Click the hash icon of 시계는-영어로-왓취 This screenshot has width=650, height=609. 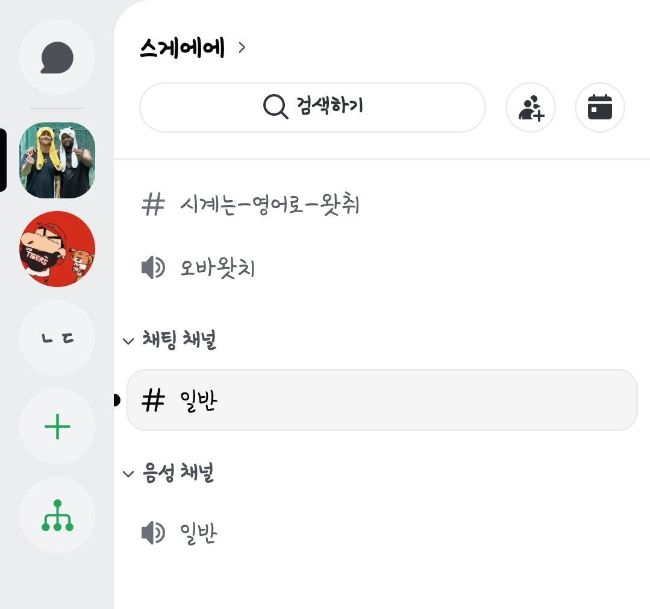click(153, 204)
